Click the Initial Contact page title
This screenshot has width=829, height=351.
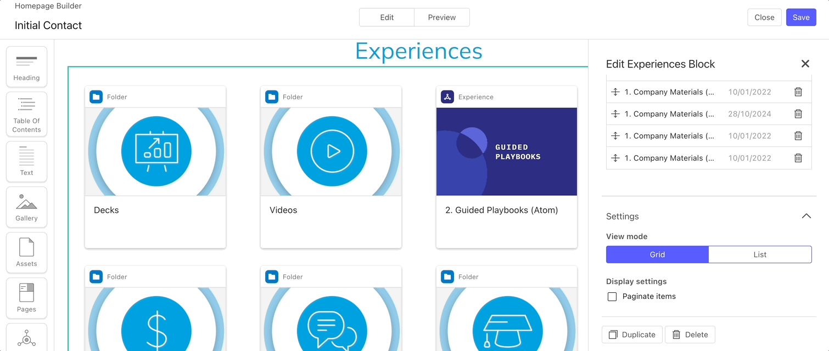point(48,25)
